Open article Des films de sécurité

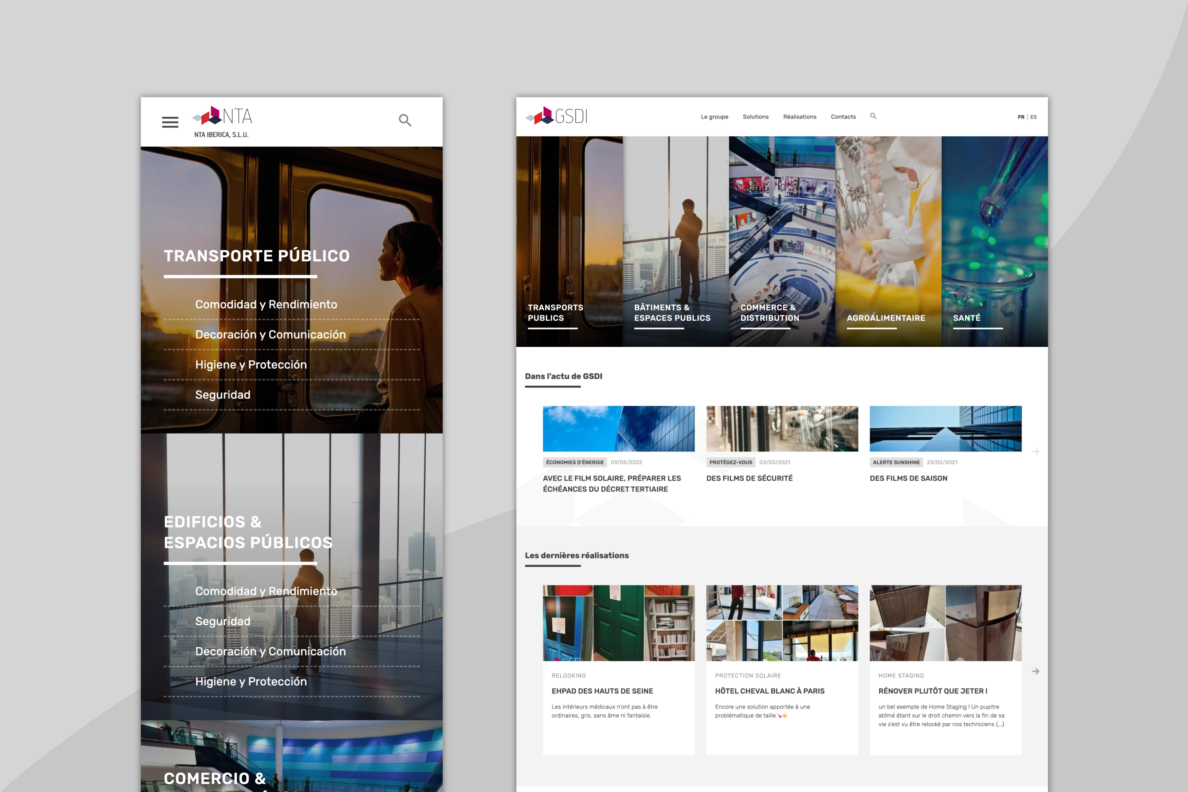749,478
